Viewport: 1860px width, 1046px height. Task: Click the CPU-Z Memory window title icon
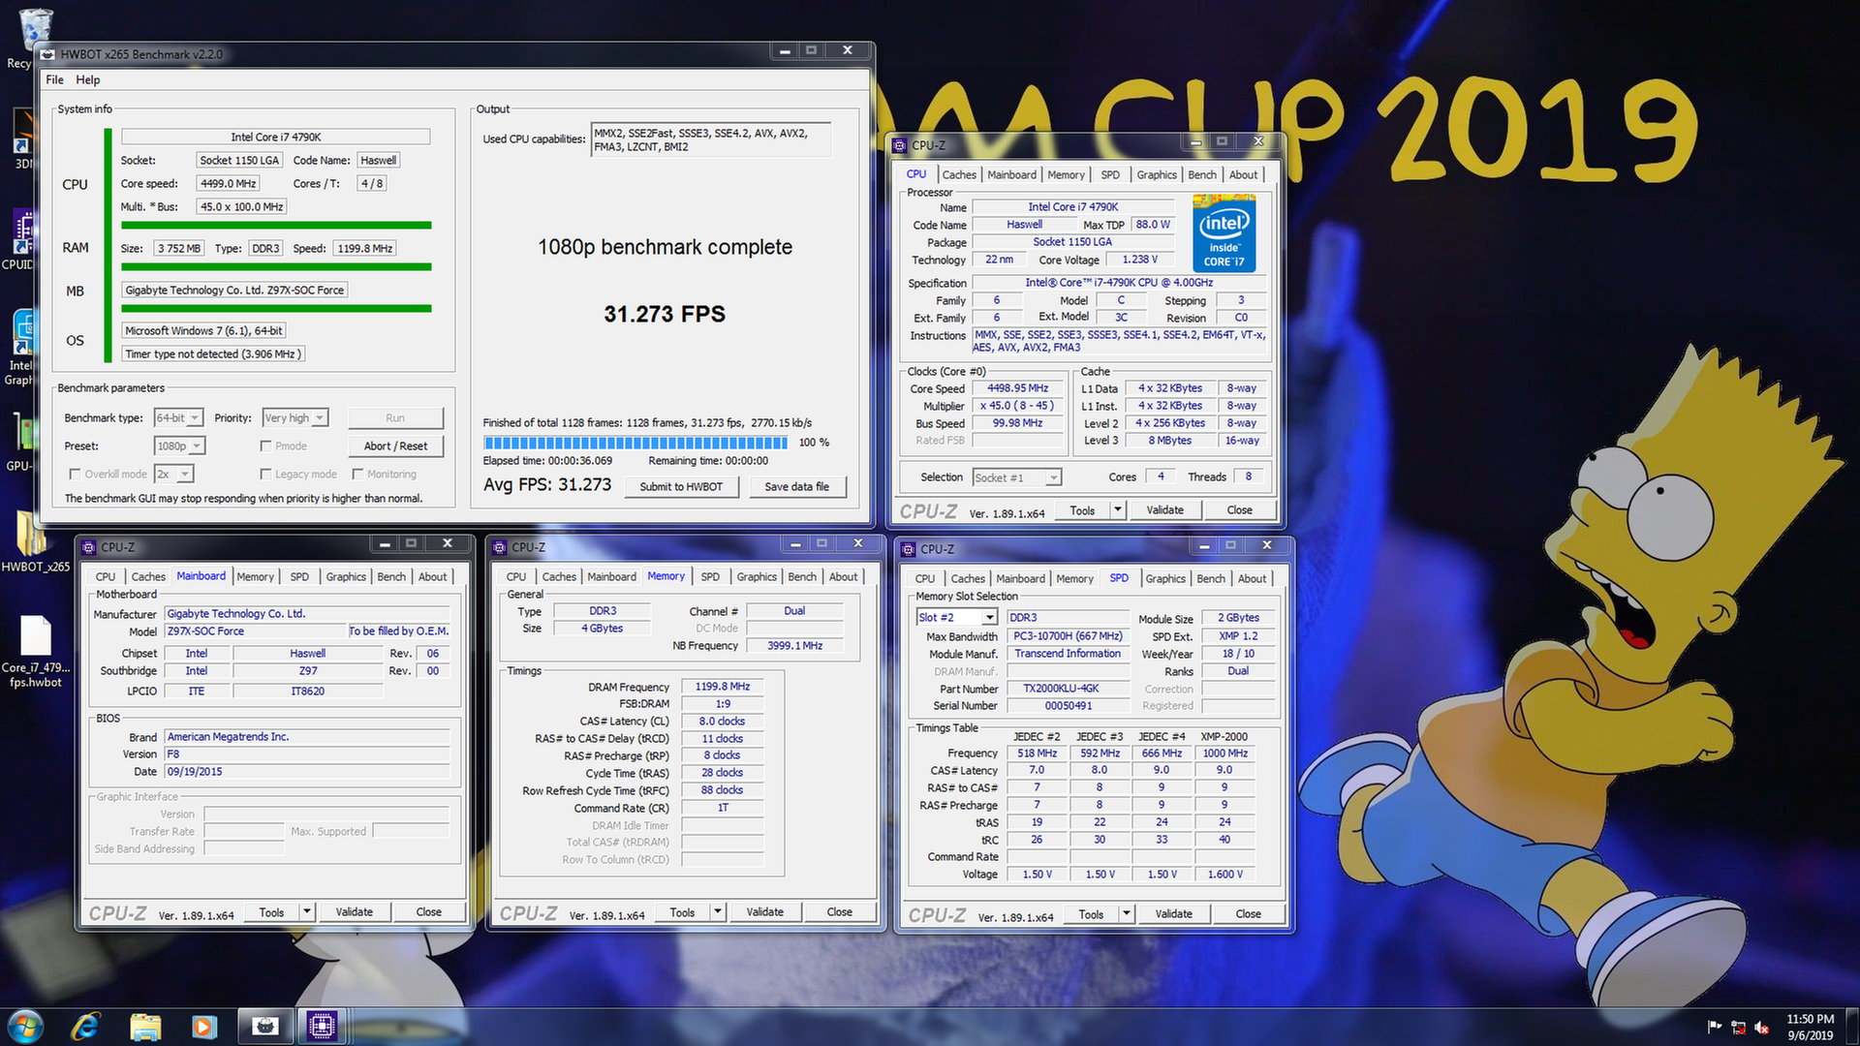click(500, 547)
